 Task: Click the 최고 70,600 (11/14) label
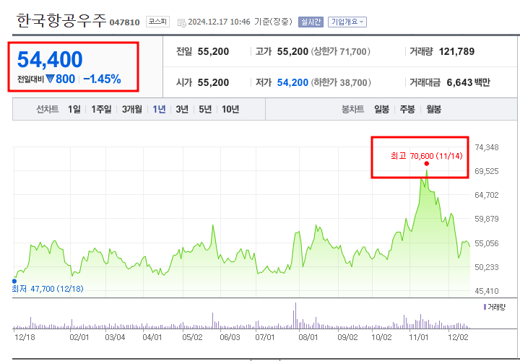click(427, 156)
